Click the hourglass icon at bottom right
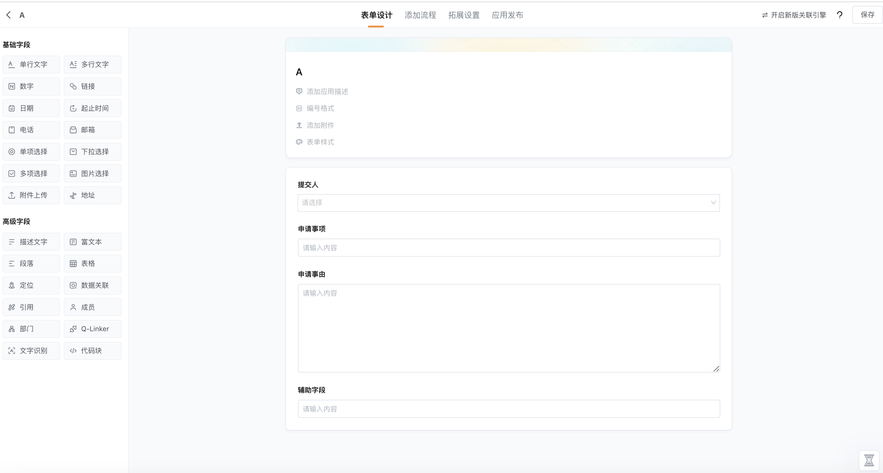The image size is (883, 473). pos(869,460)
